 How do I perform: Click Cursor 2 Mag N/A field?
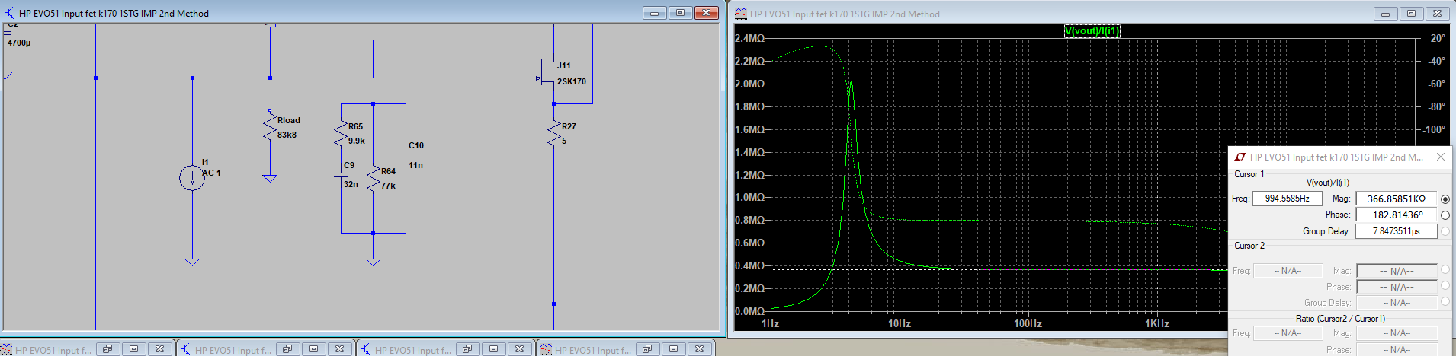point(1396,270)
